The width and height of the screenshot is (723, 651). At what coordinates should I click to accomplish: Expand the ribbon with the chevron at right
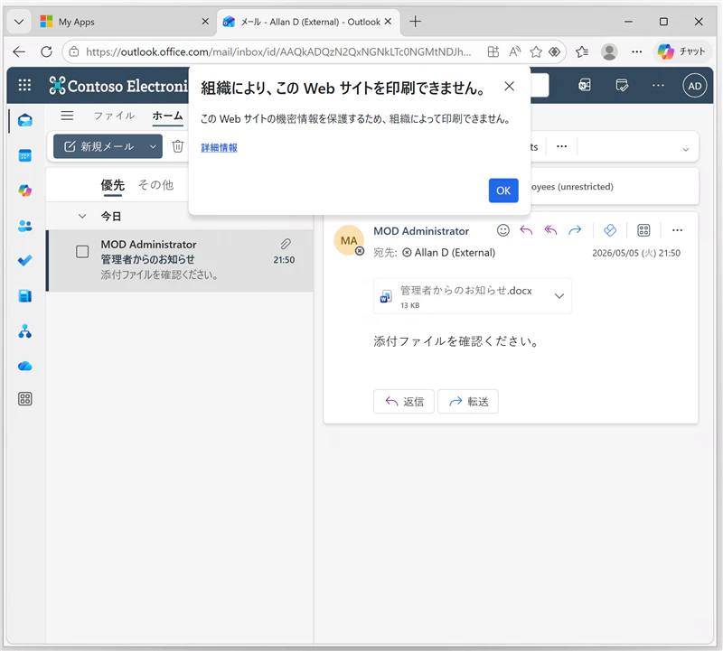pyautogui.click(x=686, y=149)
